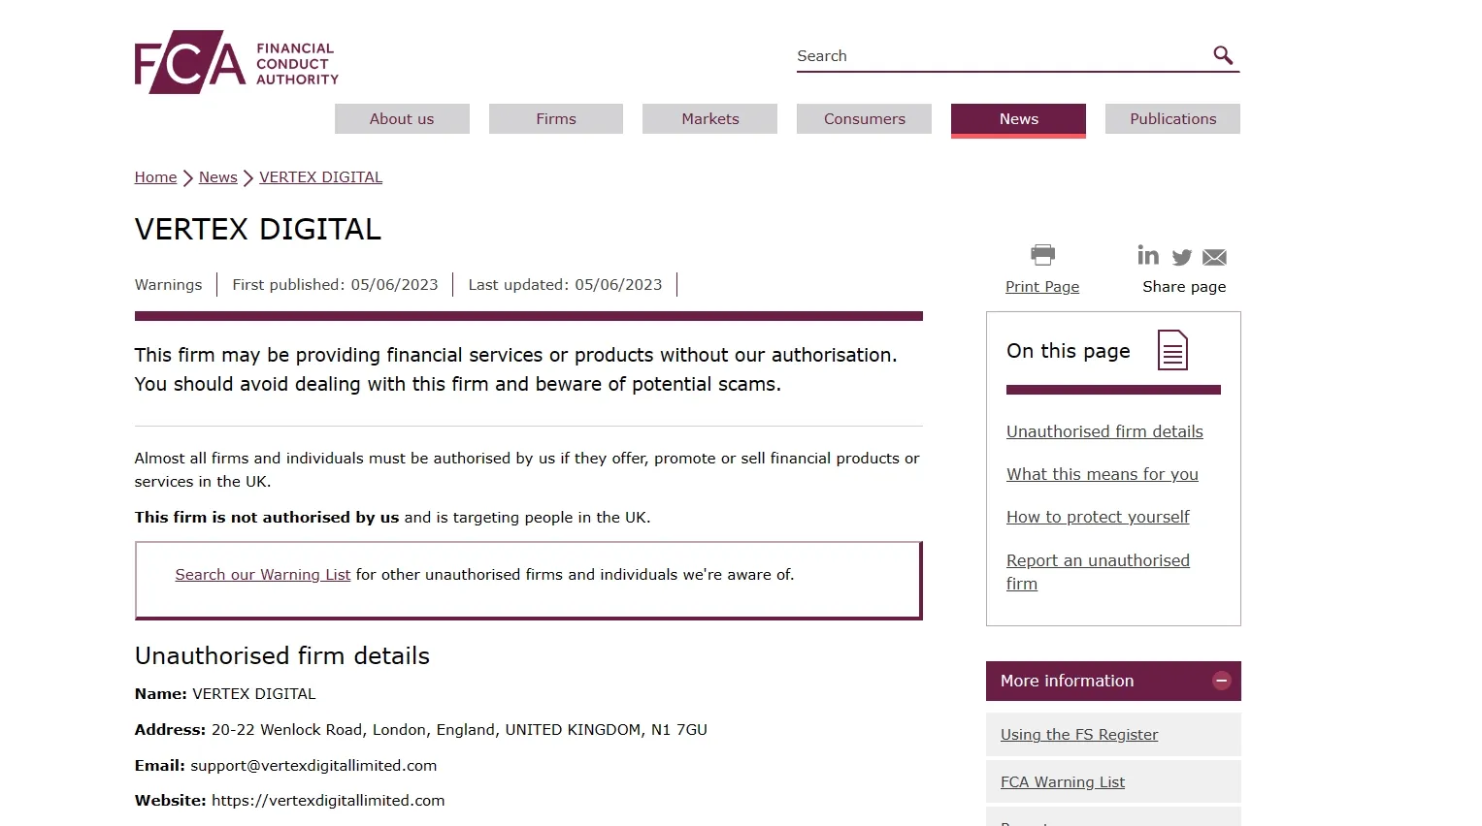Open the FCA Warning List link

click(x=1063, y=782)
